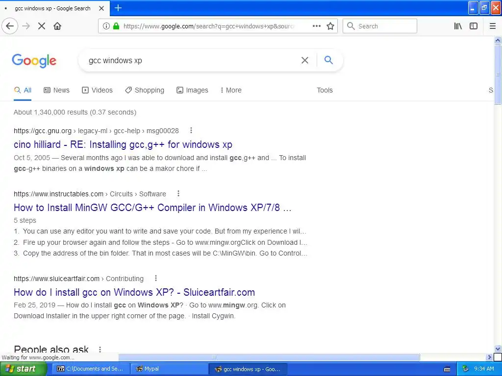Open the browser home page
Viewport: 502px width, 376px height.
coord(57,26)
